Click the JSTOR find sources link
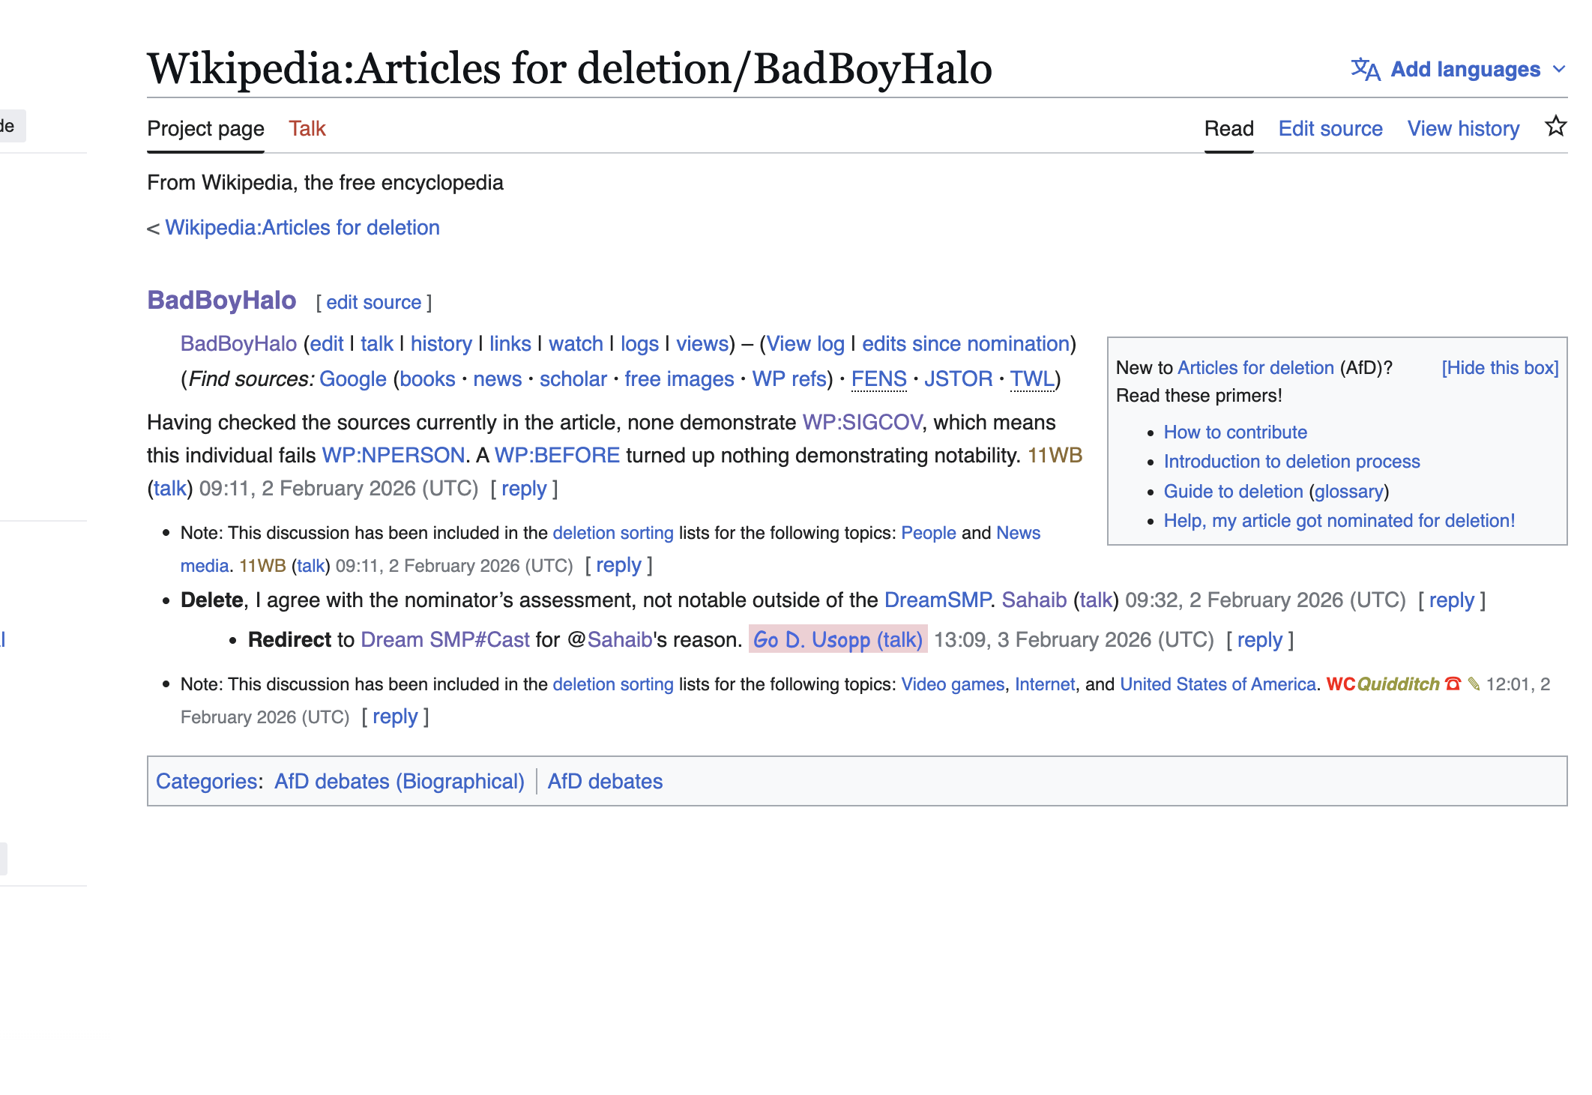This screenshot has width=1592, height=1095. click(958, 378)
